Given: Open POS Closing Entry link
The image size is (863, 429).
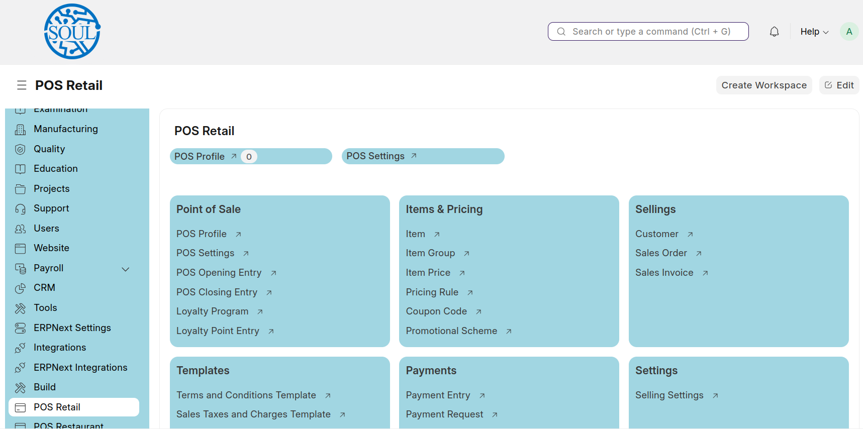Looking at the screenshot, I should click(x=217, y=292).
